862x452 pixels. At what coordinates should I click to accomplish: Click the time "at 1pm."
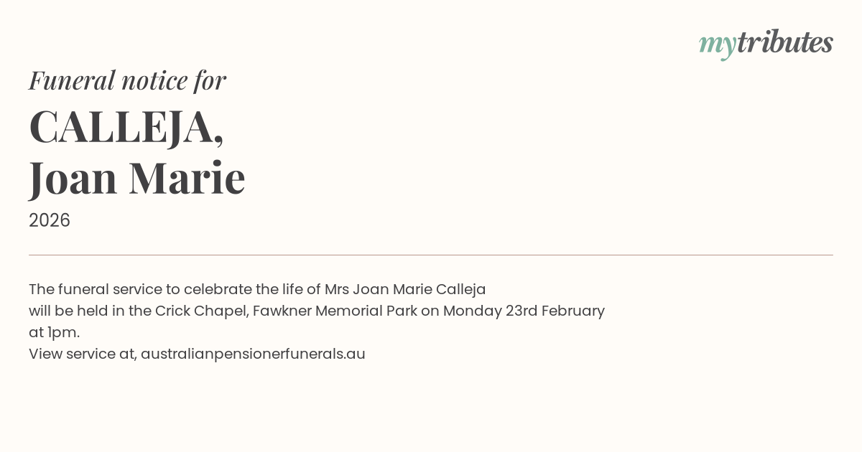click(x=54, y=332)
